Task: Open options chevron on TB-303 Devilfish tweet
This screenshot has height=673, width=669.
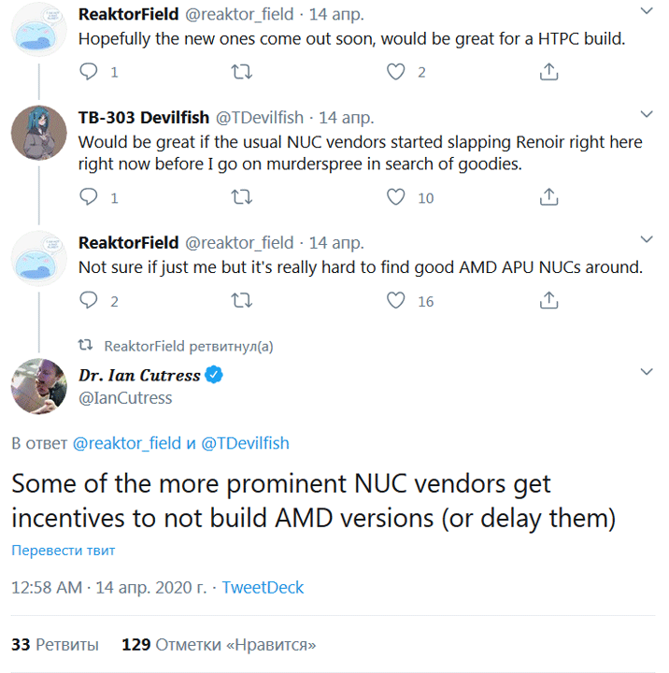Action: click(646, 115)
